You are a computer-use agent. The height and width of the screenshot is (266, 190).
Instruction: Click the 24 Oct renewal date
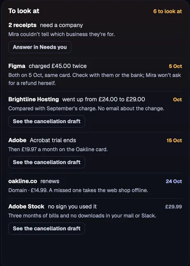[174, 181]
